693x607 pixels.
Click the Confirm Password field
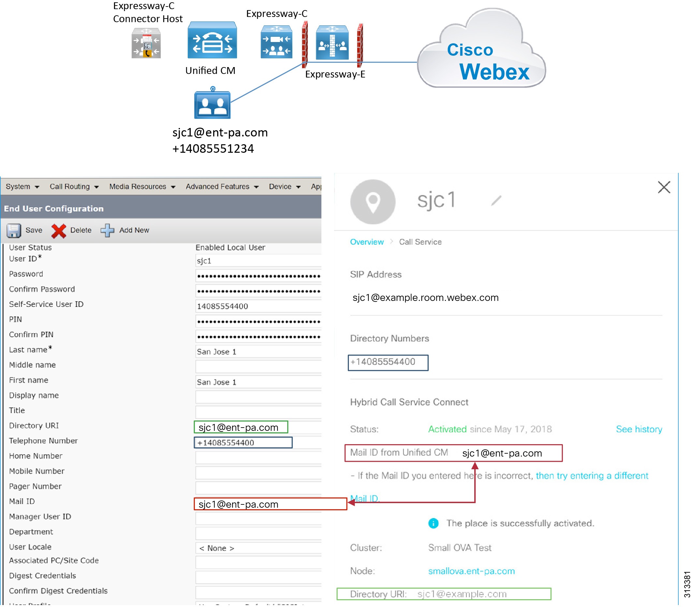(x=258, y=291)
